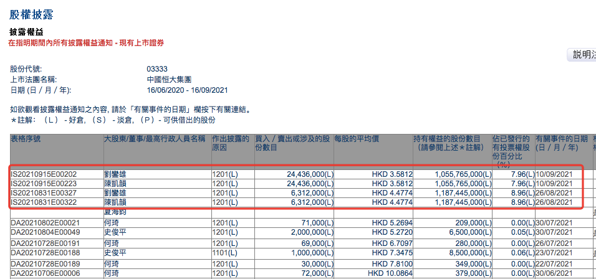Viewport: 596px width, 279px height.
Task: Select form number DA20210728E00188
Action: pyautogui.click(x=46, y=252)
